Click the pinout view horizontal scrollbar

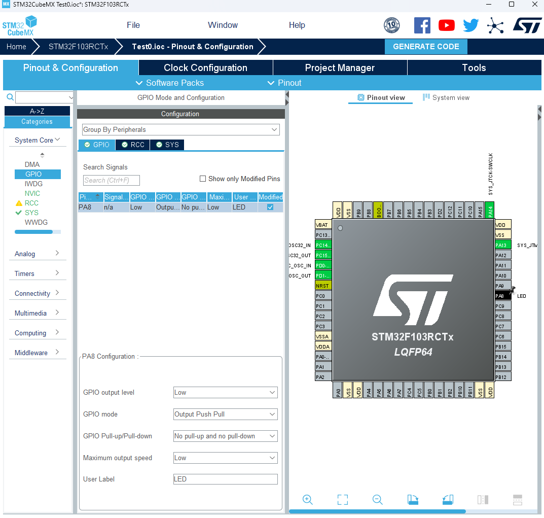click(377, 511)
